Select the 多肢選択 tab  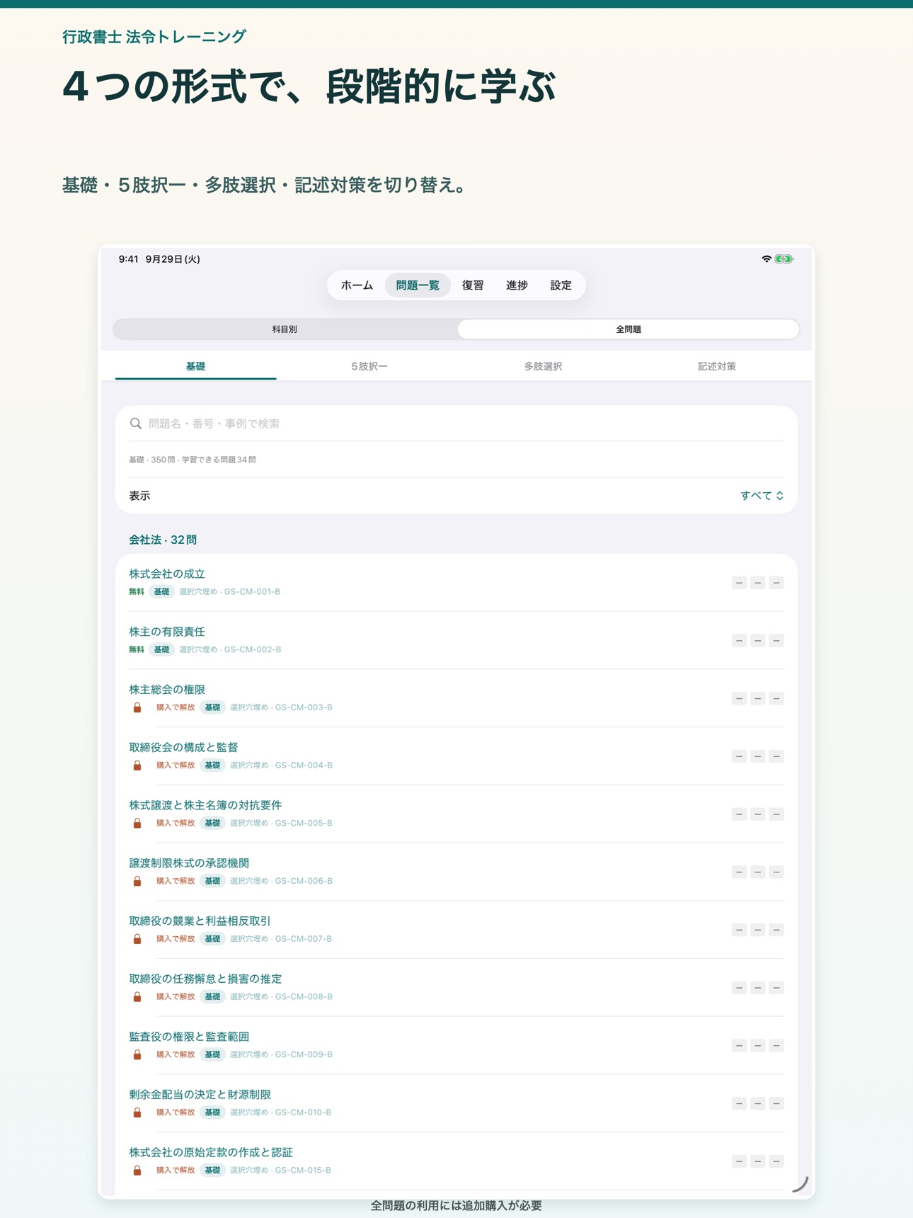coord(543,366)
